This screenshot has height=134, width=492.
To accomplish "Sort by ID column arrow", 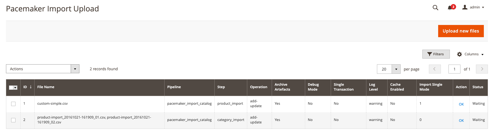I will [x=31, y=87].
